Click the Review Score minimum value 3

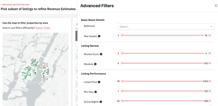118,53
